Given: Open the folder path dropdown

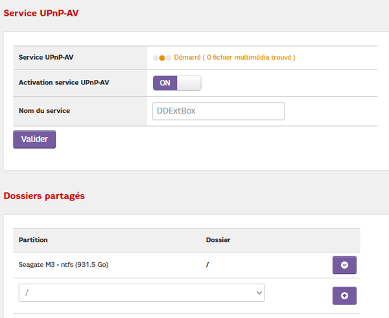Looking at the screenshot, I should (141, 293).
